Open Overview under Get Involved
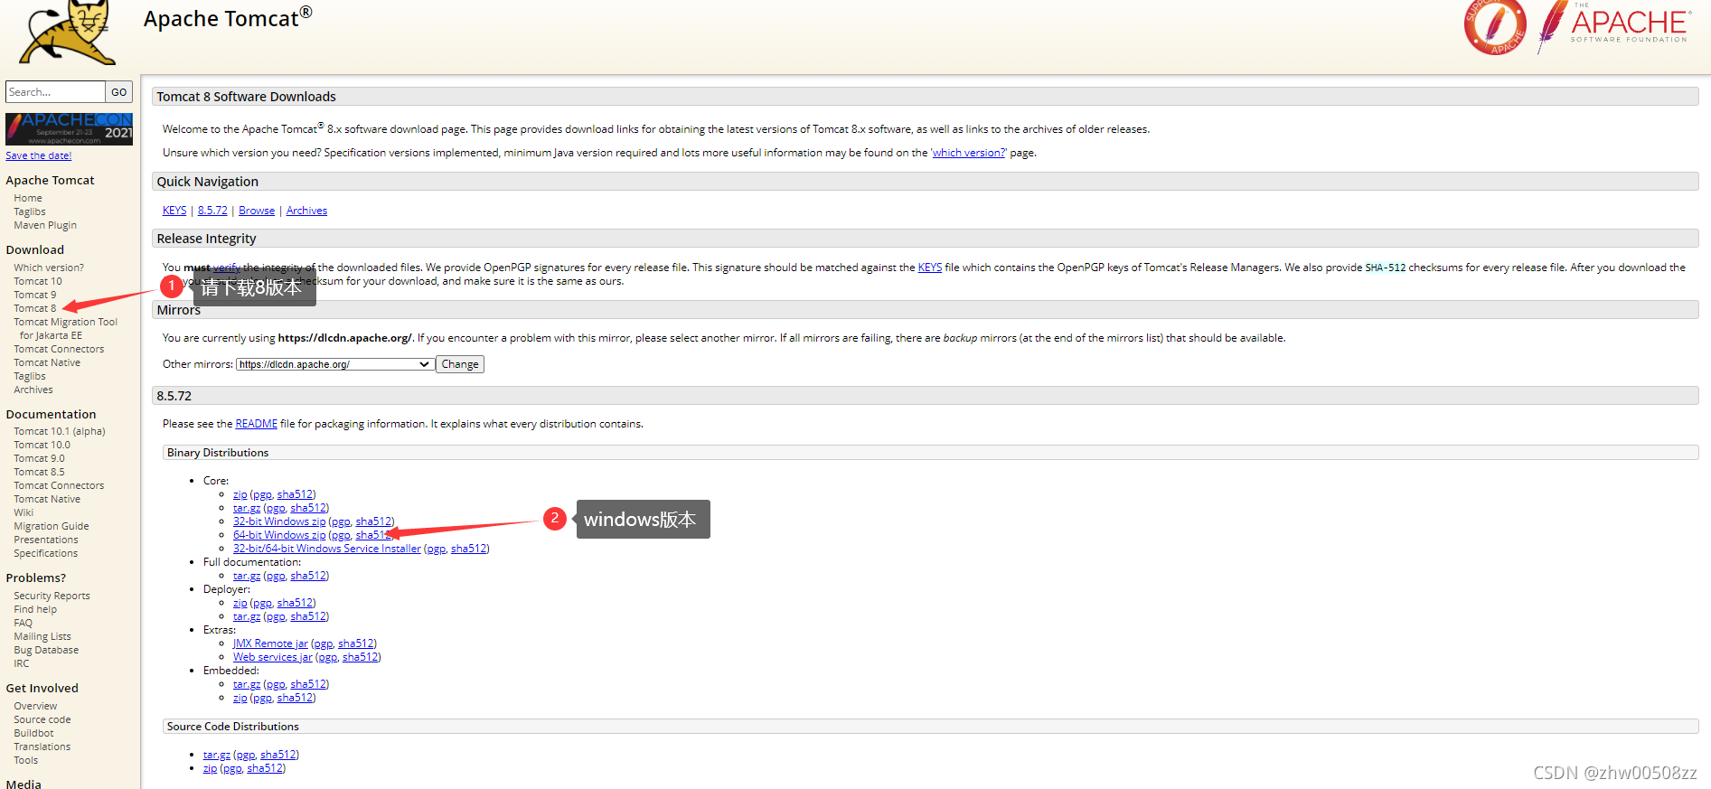This screenshot has width=1711, height=789. click(35, 706)
